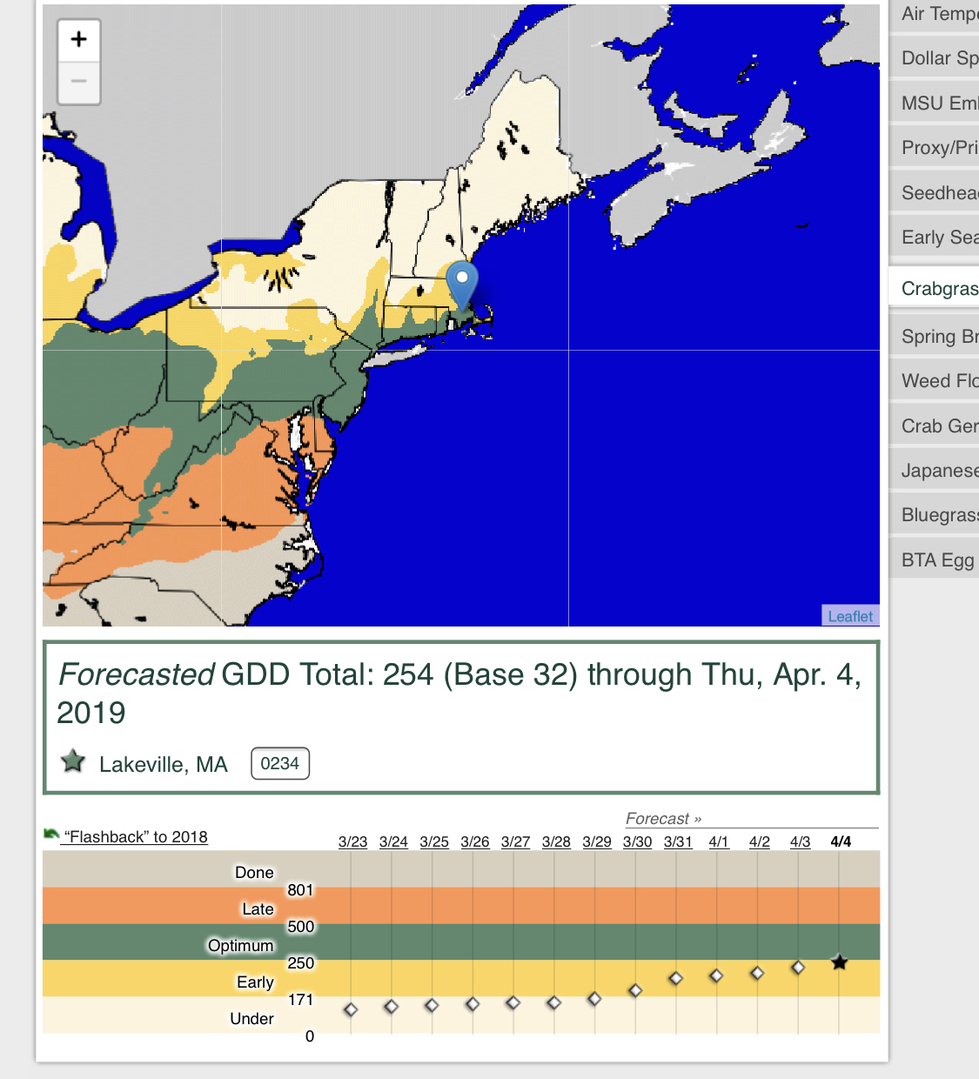Click the diamond marker for 4/3
This screenshot has width=979, height=1079.
tap(798, 967)
